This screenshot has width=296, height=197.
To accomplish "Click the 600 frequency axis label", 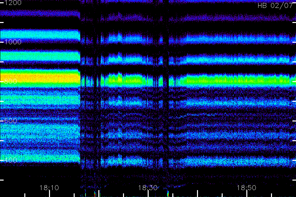I will (11, 120).
